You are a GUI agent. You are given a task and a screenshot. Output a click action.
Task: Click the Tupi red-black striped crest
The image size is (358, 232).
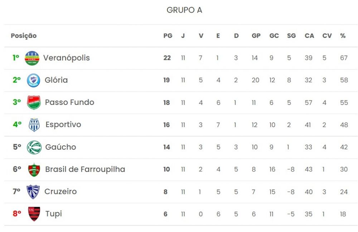[34, 214]
